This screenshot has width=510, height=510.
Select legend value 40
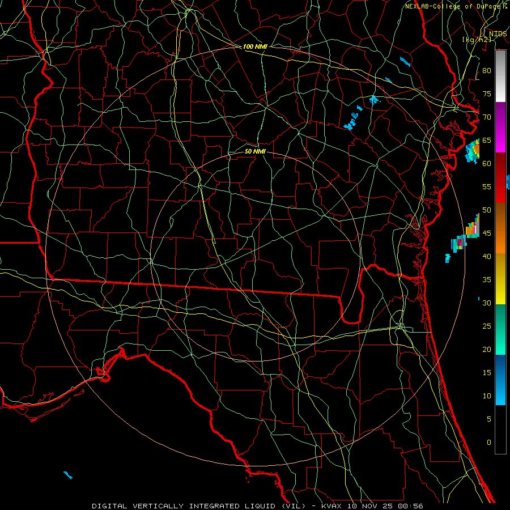tap(487, 256)
